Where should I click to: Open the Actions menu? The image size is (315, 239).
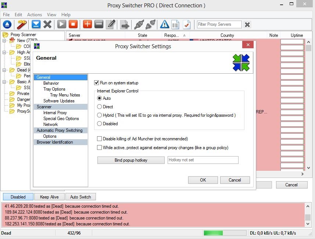tap(35, 15)
